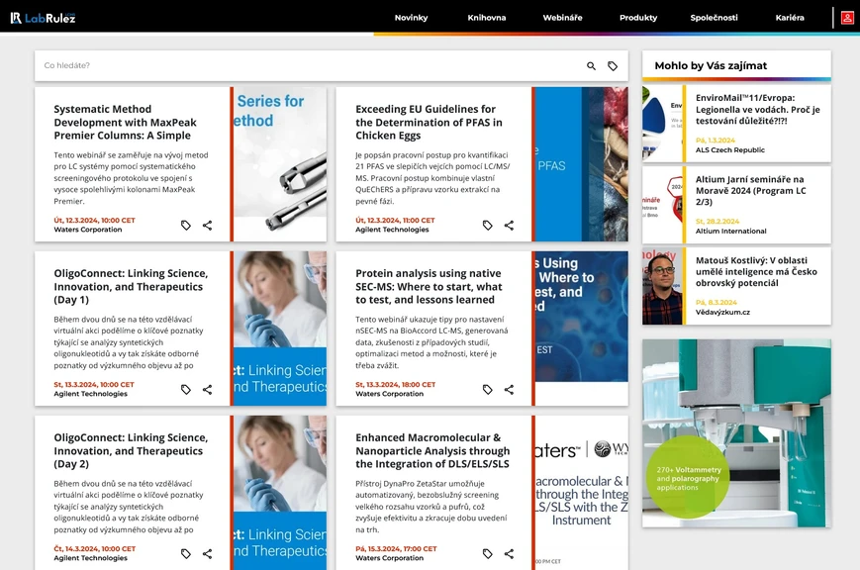Click date 'St, 13.3.2024, 18:00 CET'
The width and height of the screenshot is (860, 570).
tap(396, 385)
